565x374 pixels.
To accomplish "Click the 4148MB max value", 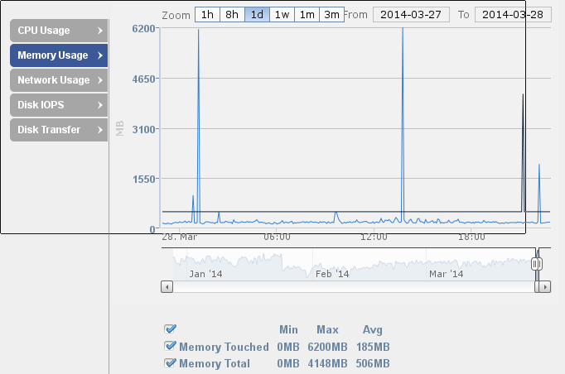I will tap(327, 363).
